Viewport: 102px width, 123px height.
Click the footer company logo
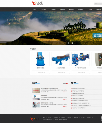pyautogui.click(x=35, y=119)
